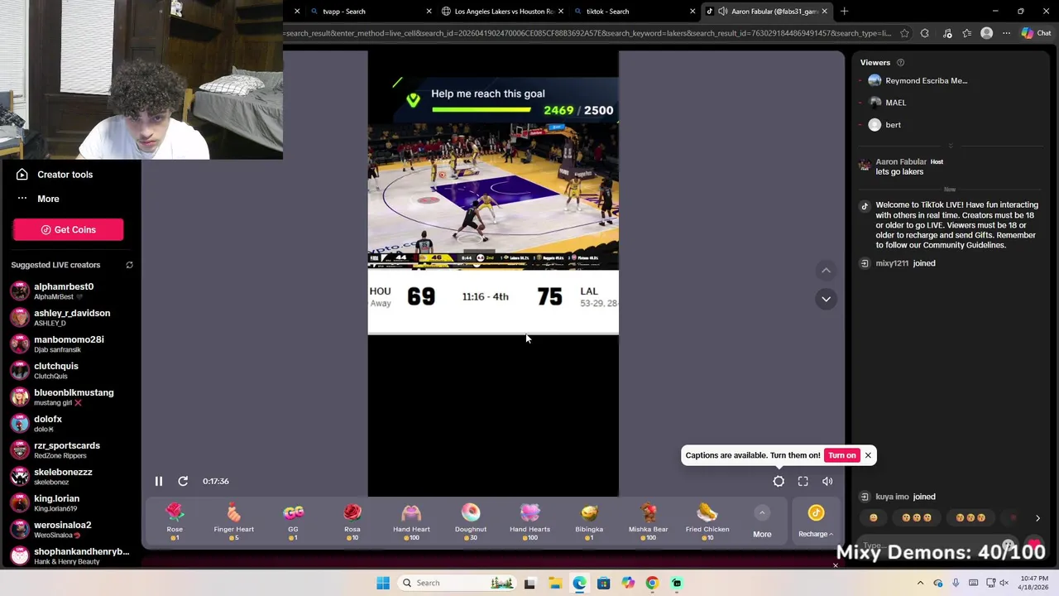1059x596 pixels.
Task: Send the GG gift
Action: click(x=293, y=522)
